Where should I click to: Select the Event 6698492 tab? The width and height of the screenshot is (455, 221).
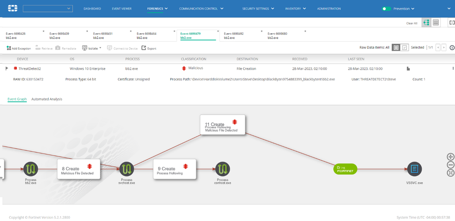pos(234,35)
